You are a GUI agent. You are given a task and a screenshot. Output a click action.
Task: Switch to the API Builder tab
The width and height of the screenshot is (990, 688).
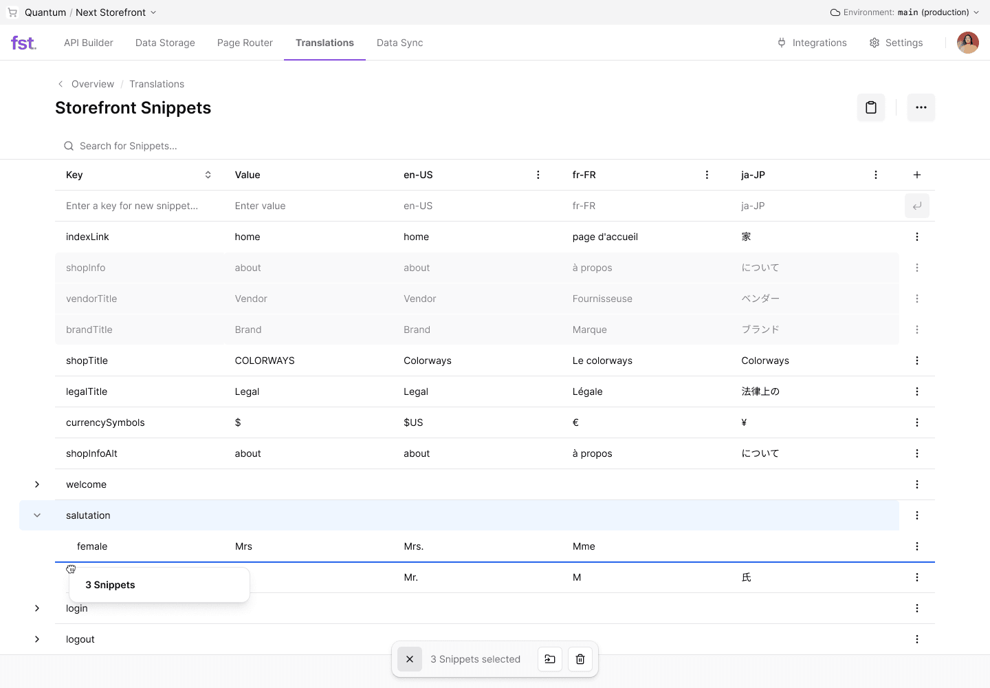point(88,43)
